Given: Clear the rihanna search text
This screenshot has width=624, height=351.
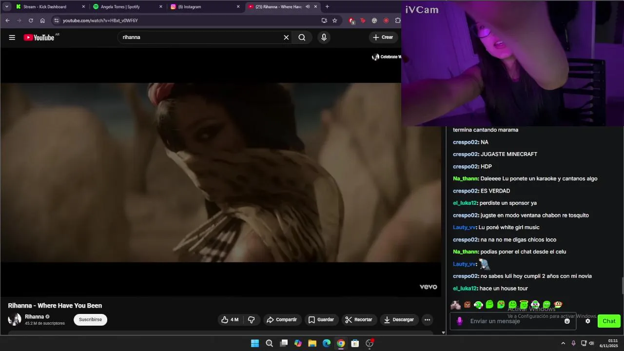Looking at the screenshot, I should pyautogui.click(x=286, y=38).
